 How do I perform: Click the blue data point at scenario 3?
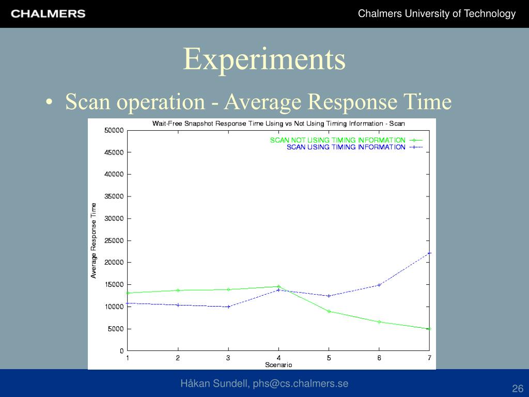[x=228, y=307]
